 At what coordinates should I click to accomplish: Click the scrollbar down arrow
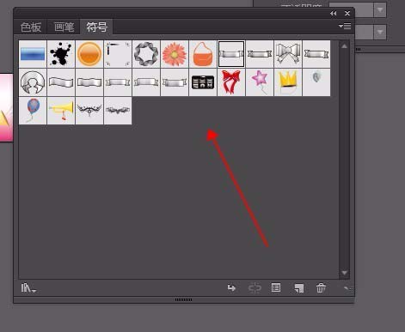[344, 273]
